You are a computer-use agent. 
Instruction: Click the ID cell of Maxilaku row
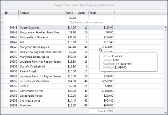click(11, 106)
